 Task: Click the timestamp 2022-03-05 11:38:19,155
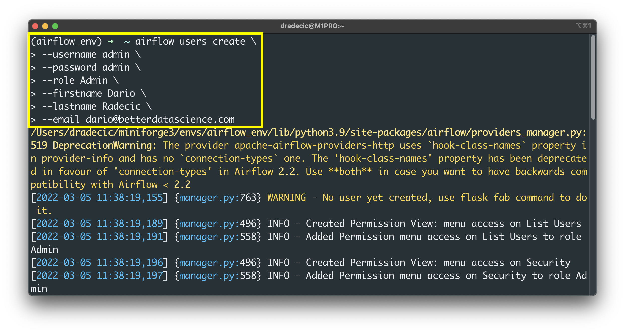pos(97,198)
